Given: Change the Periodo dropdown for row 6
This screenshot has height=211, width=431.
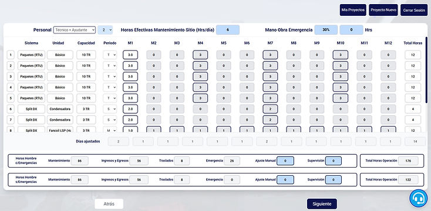Looking at the screenshot, I should [110, 109].
